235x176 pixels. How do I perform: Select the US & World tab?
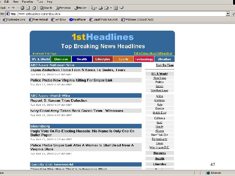[40, 59]
